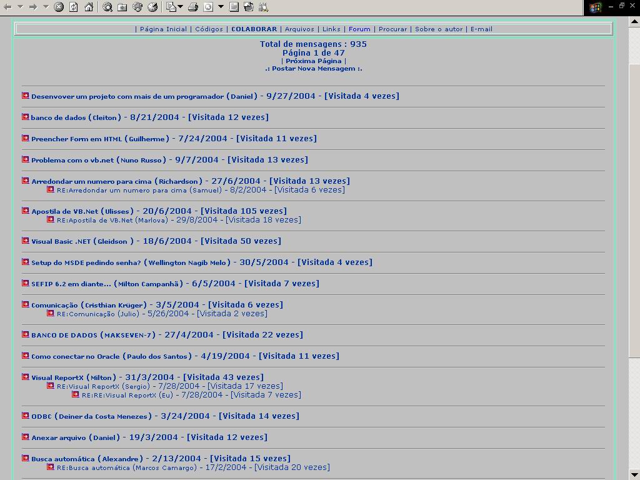The height and width of the screenshot is (480, 640).
Task: Open the 'Links' nav item
Action: [x=331, y=29]
